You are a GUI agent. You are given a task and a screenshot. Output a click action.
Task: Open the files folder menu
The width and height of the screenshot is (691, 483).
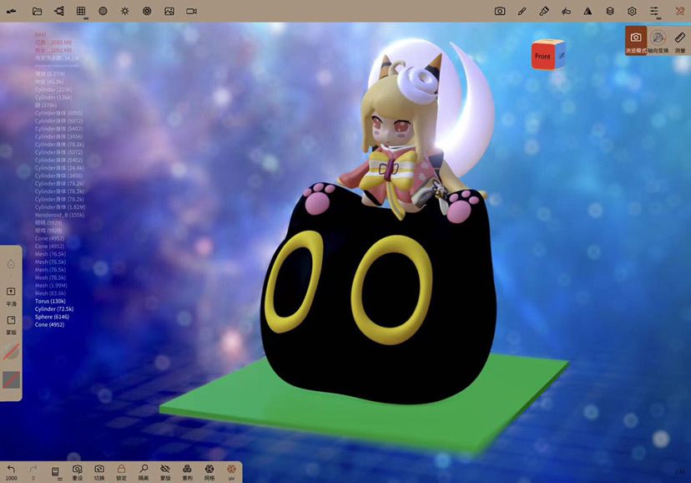pyautogui.click(x=38, y=11)
